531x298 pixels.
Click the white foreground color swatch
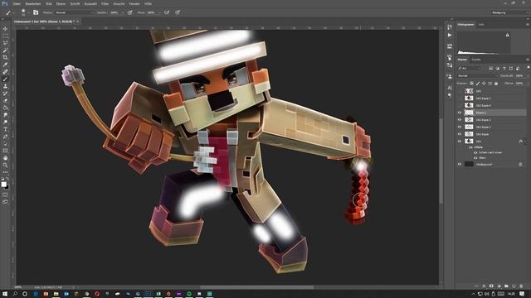point(3,185)
